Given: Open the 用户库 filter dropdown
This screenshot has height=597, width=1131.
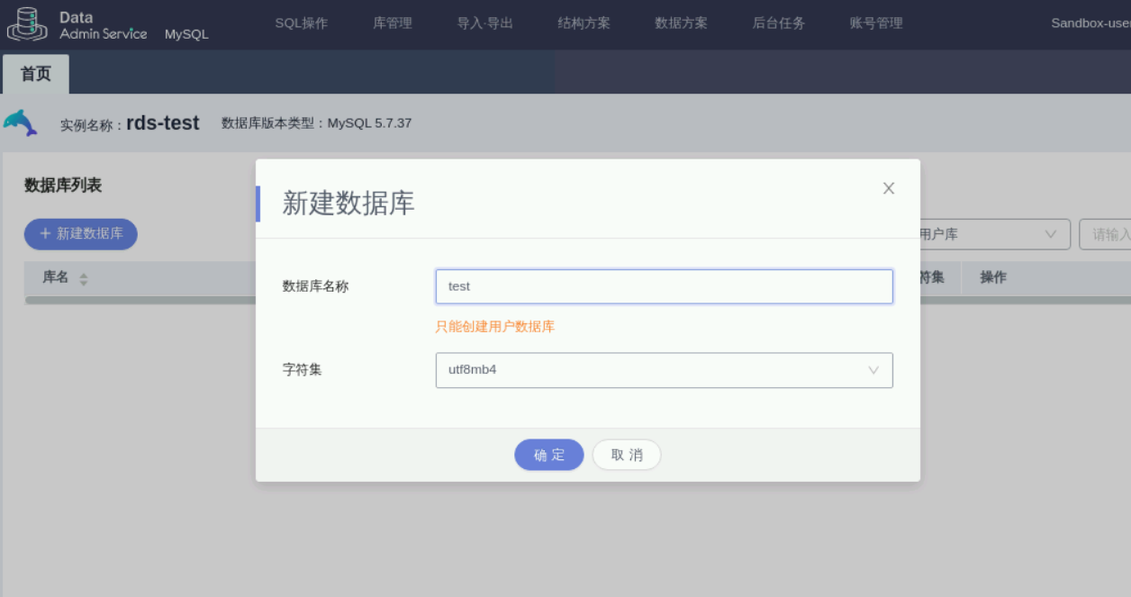Looking at the screenshot, I should [995, 234].
